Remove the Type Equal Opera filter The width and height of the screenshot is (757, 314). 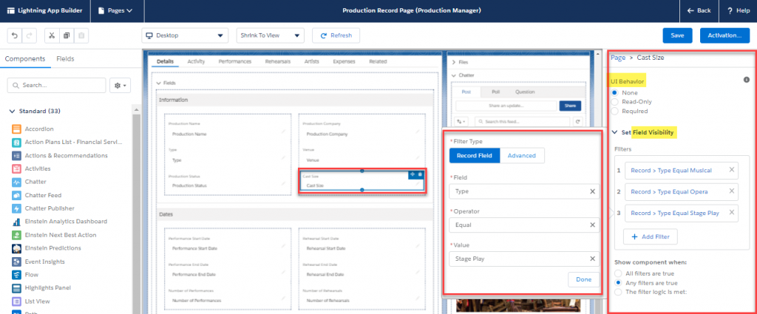point(731,191)
